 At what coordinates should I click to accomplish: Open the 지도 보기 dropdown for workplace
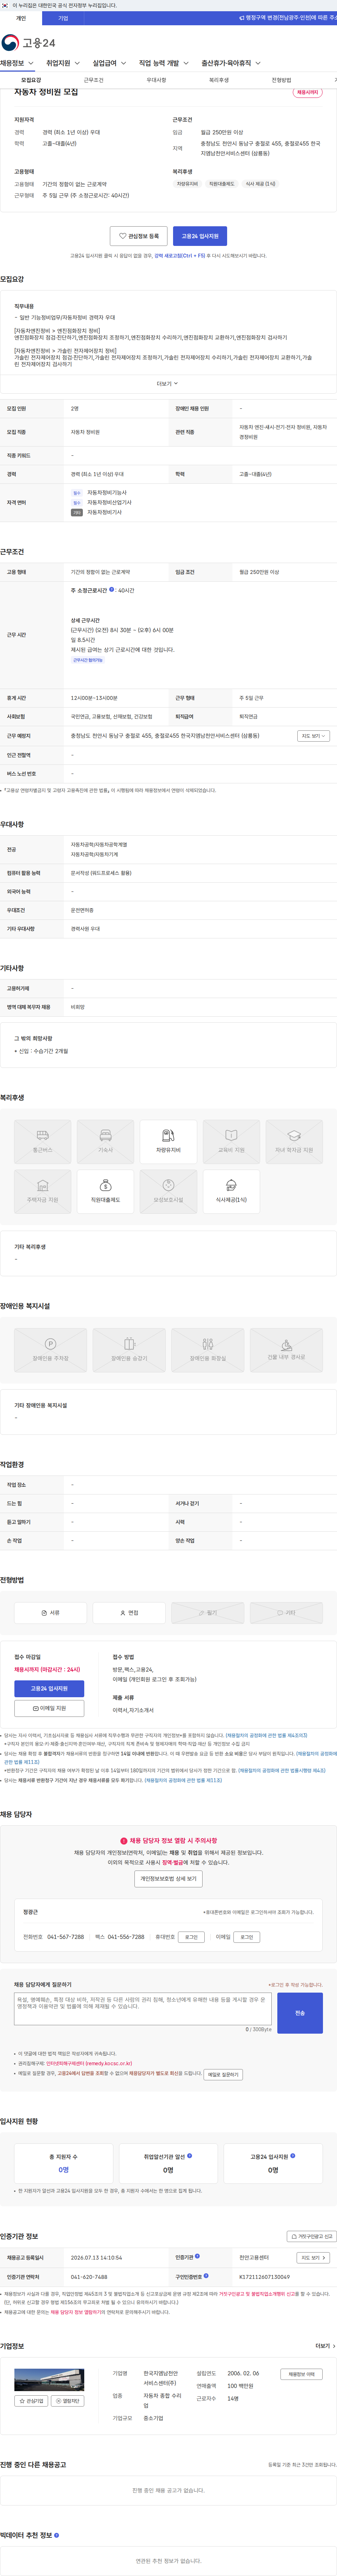pyautogui.click(x=313, y=736)
